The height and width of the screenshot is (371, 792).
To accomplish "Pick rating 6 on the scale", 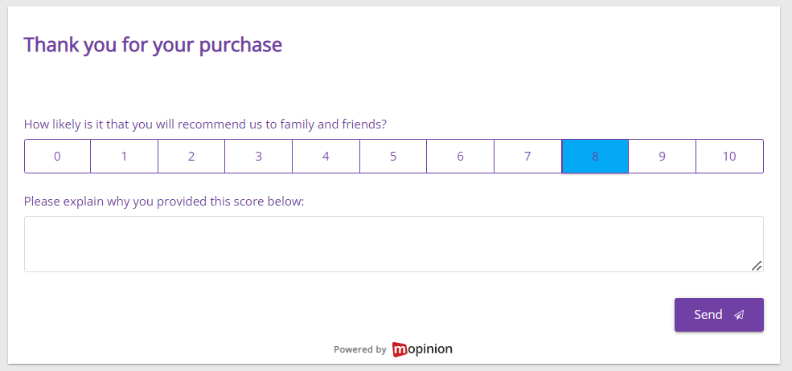I will 460,157.
